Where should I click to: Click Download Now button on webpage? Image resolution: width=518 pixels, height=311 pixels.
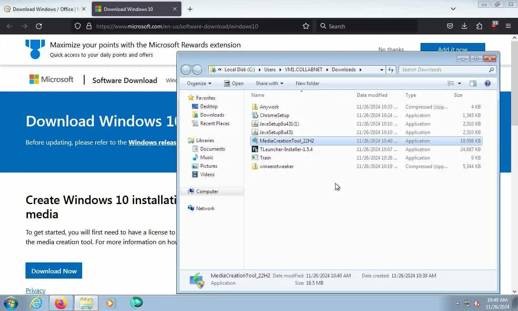(x=54, y=271)
